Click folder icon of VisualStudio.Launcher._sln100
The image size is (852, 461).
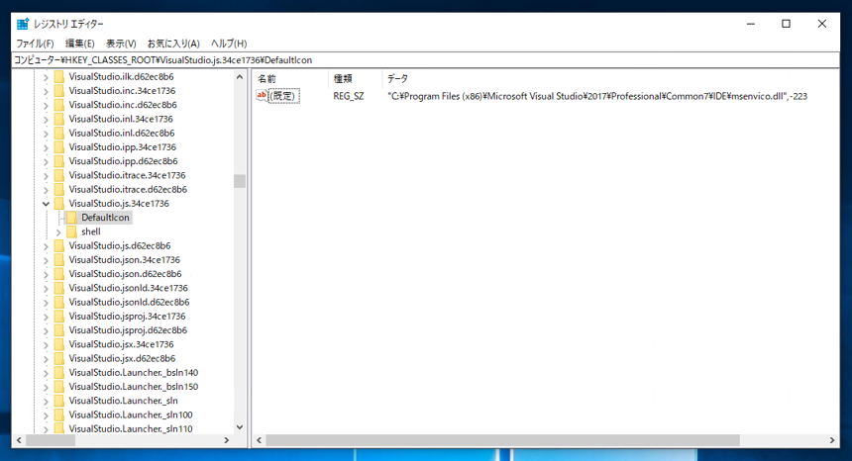pos(59,415)
